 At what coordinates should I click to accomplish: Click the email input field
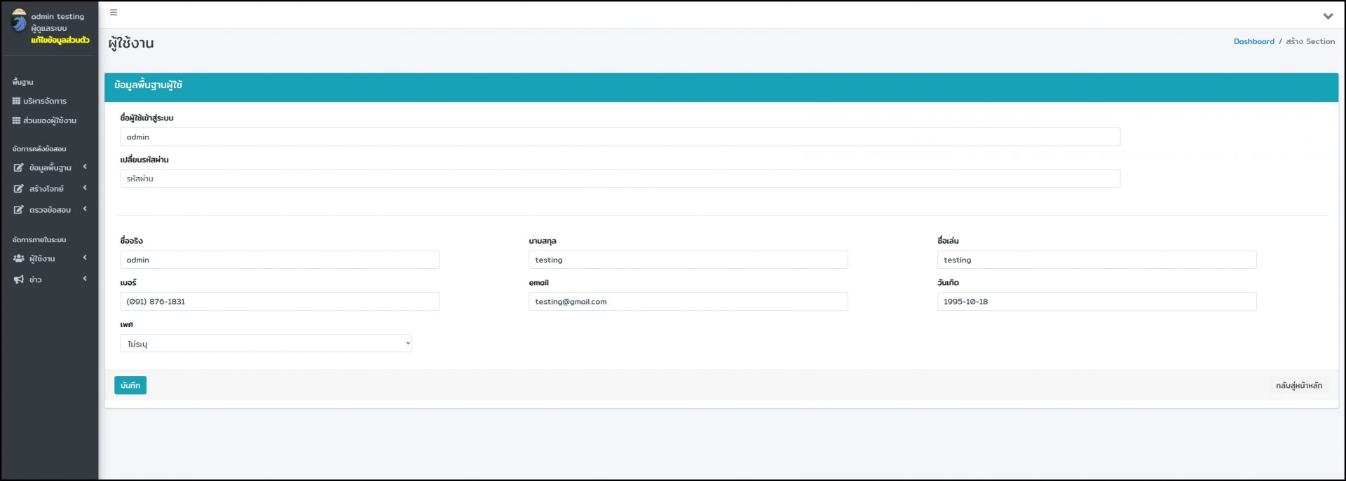coord(688,302)
